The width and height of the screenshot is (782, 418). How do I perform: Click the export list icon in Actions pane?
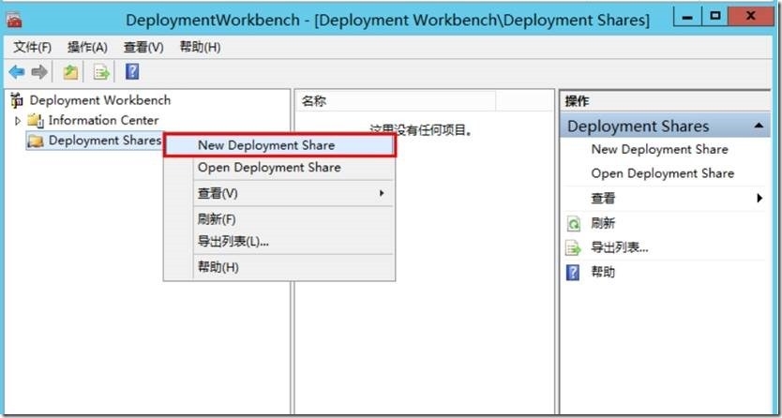(574, 247)
